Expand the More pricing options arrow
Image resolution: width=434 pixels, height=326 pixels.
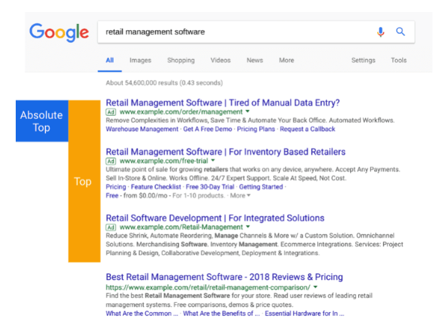point(239,196)
